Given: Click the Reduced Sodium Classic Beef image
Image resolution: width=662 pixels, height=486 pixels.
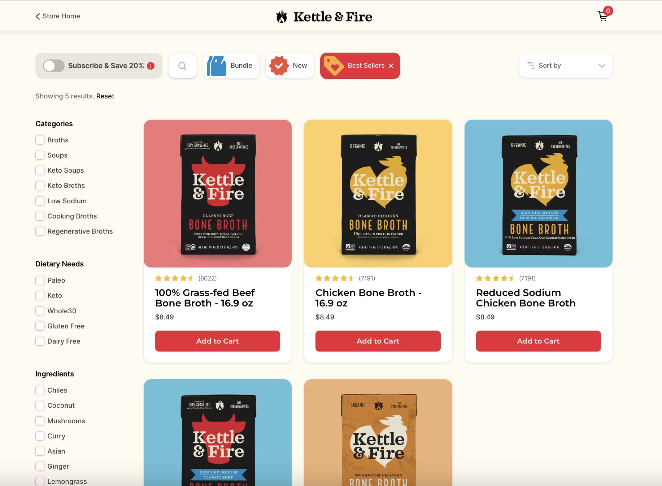Looking at the screenshot, I should point(218,433).
